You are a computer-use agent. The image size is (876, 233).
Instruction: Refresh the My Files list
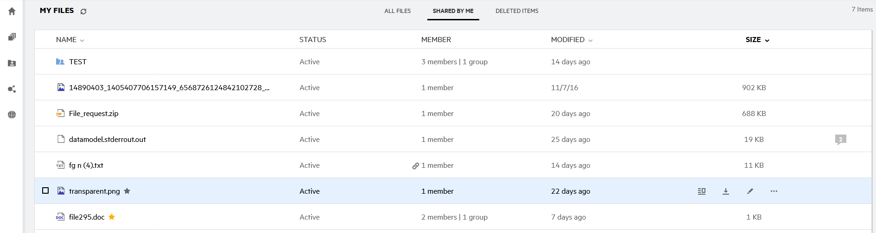pyautogui.click(x=83, y=12)
